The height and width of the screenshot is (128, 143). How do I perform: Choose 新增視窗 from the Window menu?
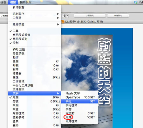click(x=35, y=7)
